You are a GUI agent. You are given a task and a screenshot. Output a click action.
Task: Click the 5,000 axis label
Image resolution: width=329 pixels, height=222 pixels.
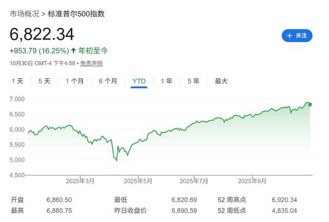[x=17, y=160]
